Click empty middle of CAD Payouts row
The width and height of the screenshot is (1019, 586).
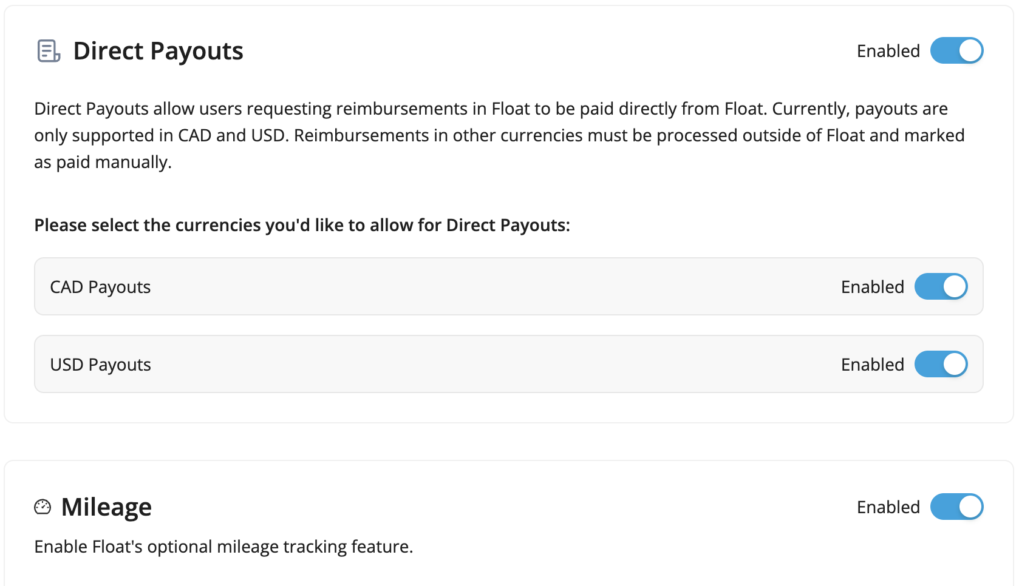[486, 287]
